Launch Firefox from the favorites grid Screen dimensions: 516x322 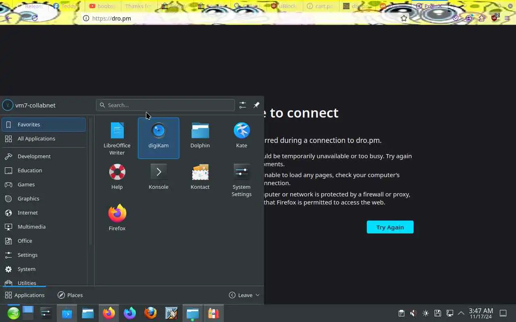point(117,221)
